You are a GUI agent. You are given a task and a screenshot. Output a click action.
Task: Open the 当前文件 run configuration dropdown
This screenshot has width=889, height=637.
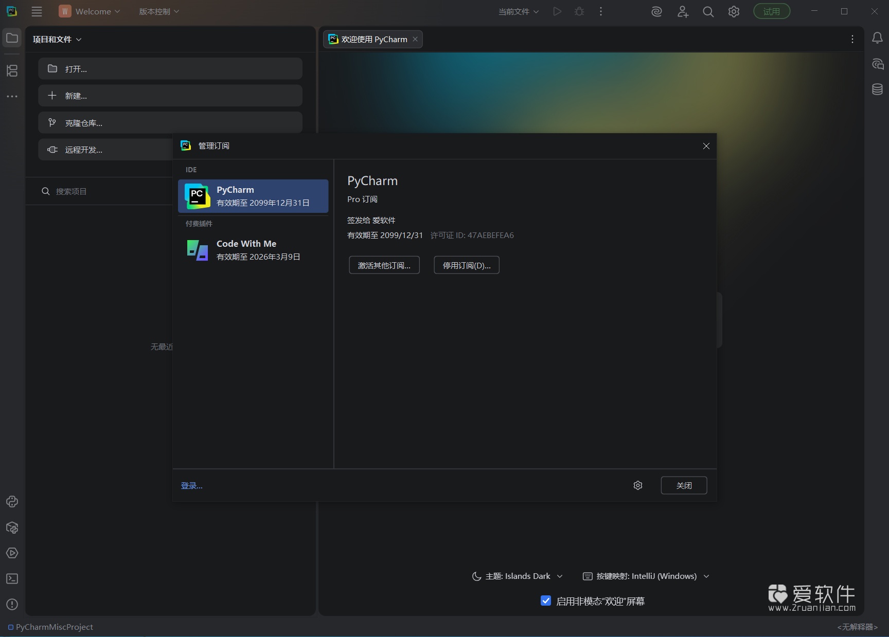519,11
